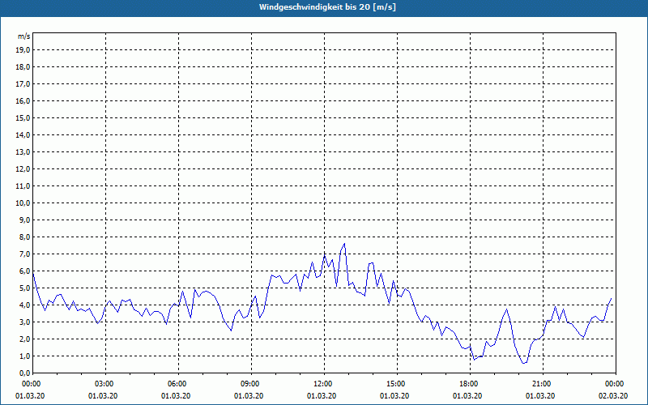648x405 pixels.
Task: Click the '4,0' y-axis value
Action: 24,305
